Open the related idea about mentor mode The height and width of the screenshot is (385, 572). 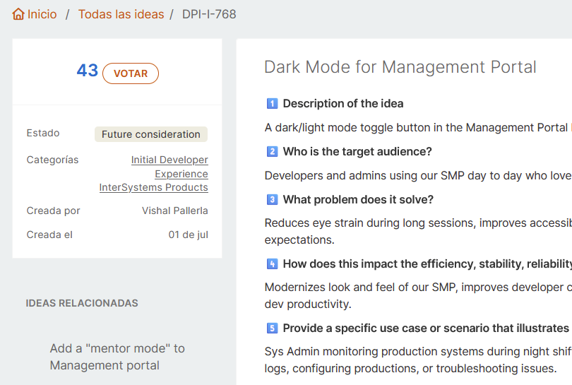(x=117, y=357)
